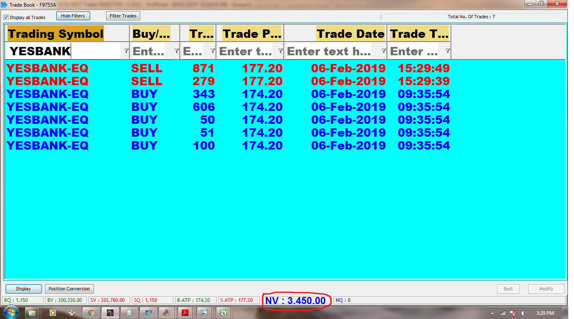The width and height of the screenshot is (574, 319).
Task: Select the SELL 279 trade row
Action: pyautogui.click(x=228, y=81)
